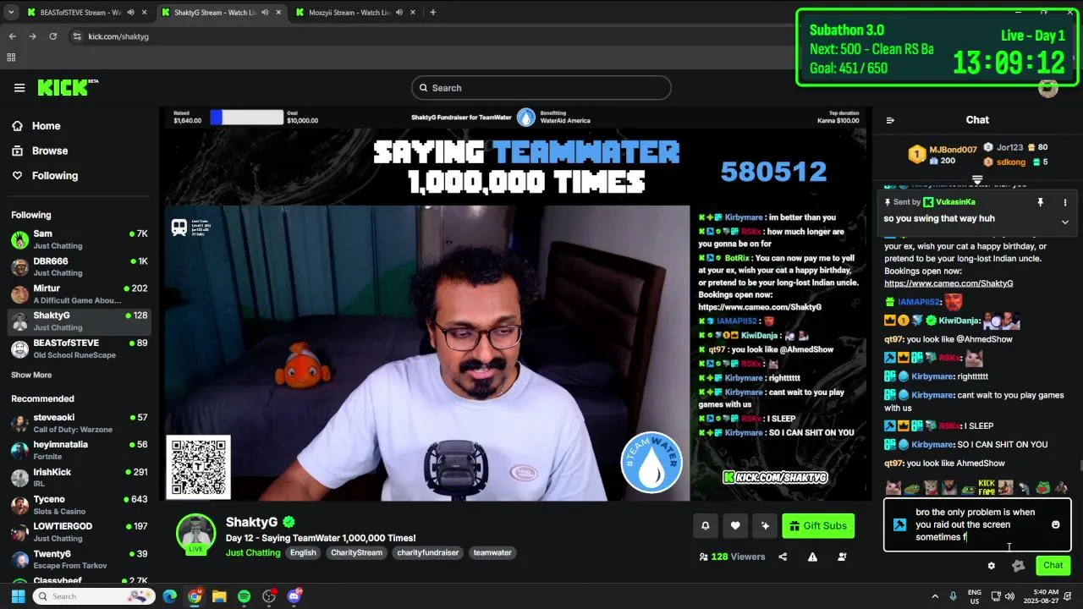This screenshot has width=1083, height=609.
Task: Click the CharityStream tag
Action: (x=356, y=552)
